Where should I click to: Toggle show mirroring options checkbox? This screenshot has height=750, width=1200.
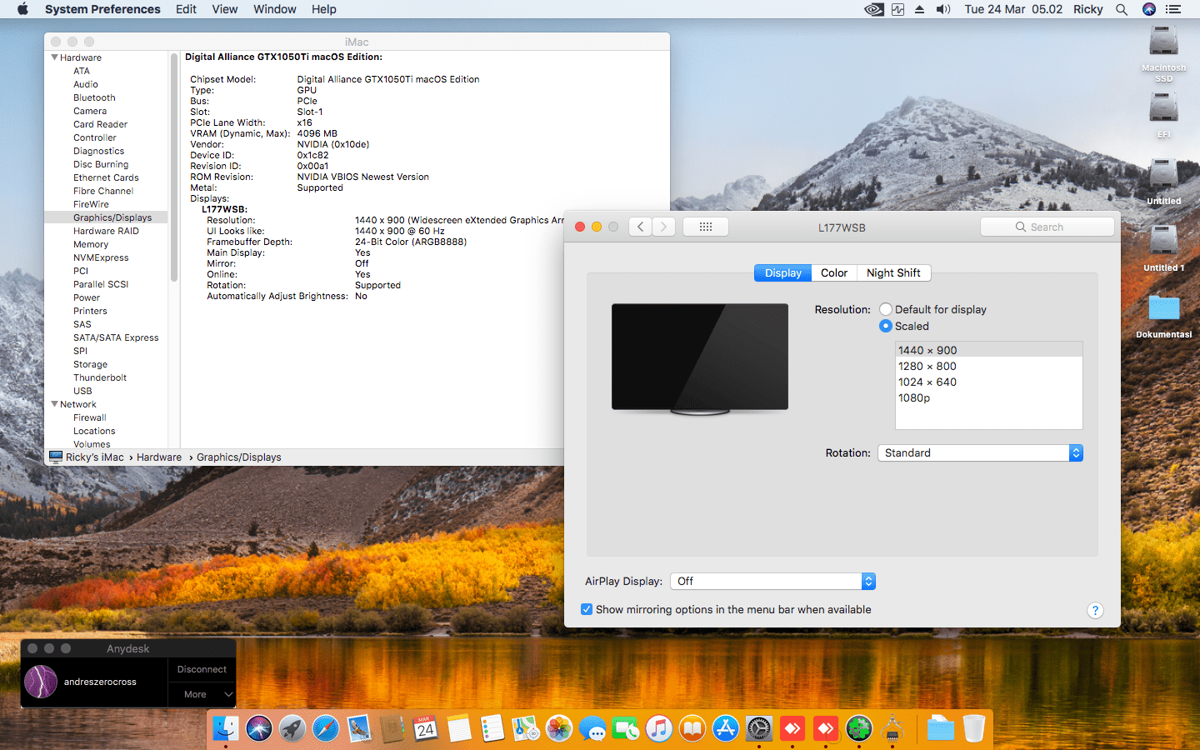click(x=587, y=609)
